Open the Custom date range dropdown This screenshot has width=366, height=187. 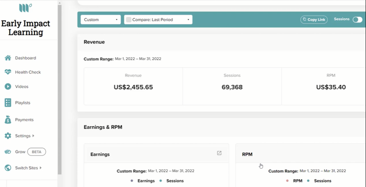point(101,20)
